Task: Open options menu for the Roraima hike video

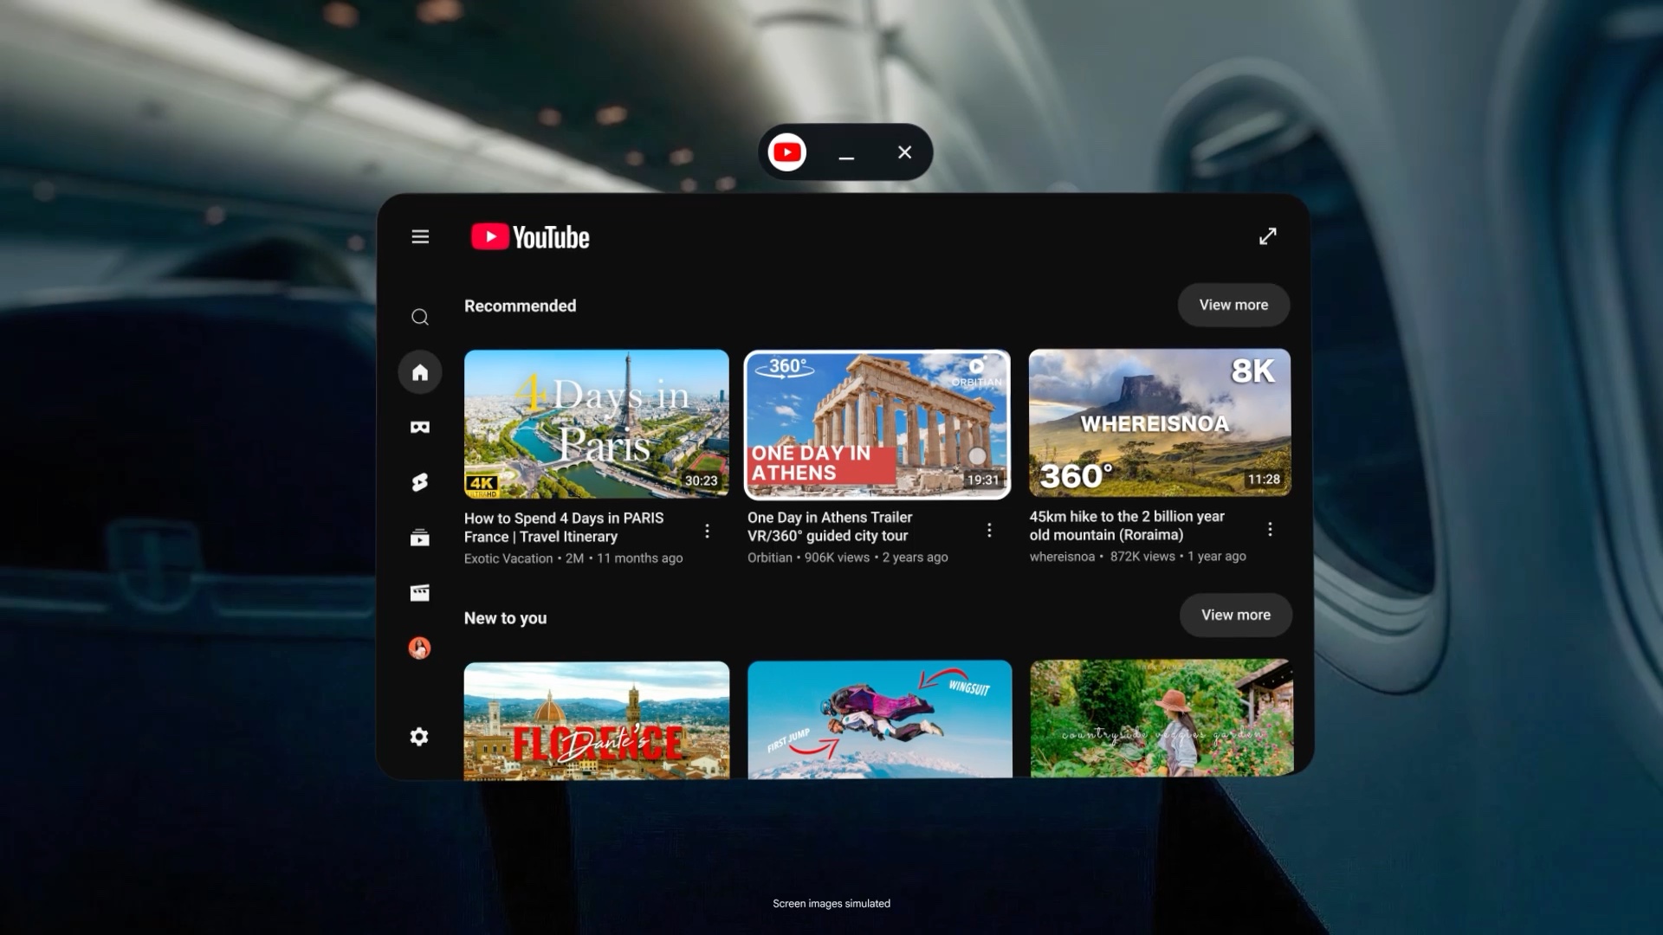Action: 1271,529
